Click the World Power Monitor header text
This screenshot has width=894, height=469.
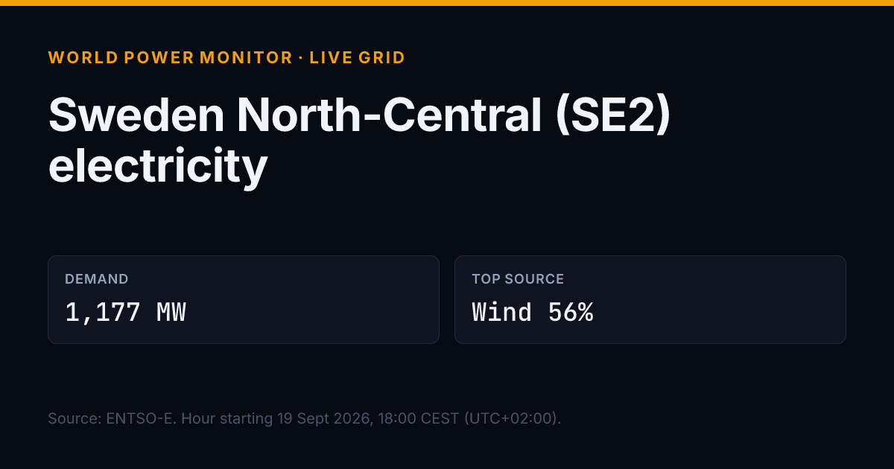pyautogui.click(x=171, y=57)
